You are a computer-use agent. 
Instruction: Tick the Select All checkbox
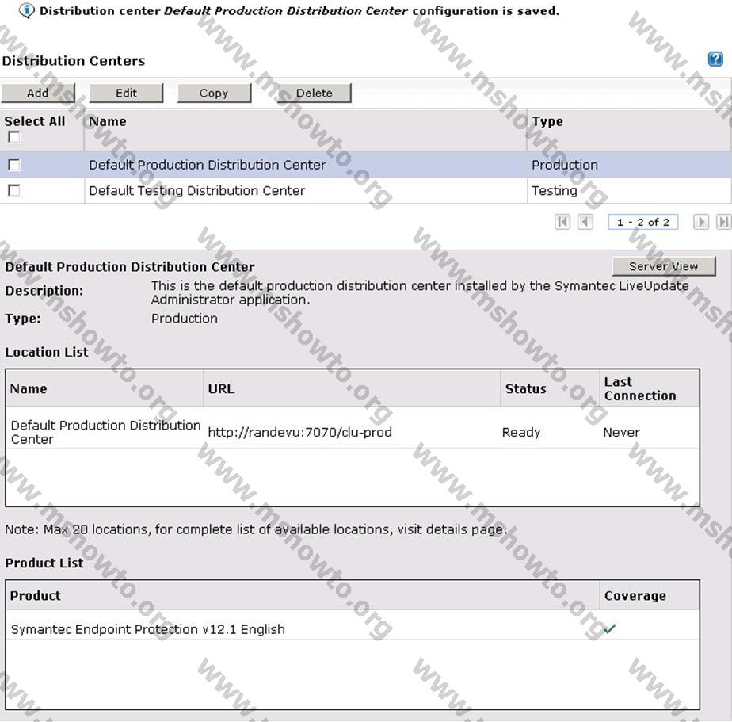14,137
